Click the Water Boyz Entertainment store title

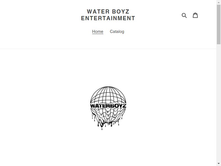click(108, 15)
